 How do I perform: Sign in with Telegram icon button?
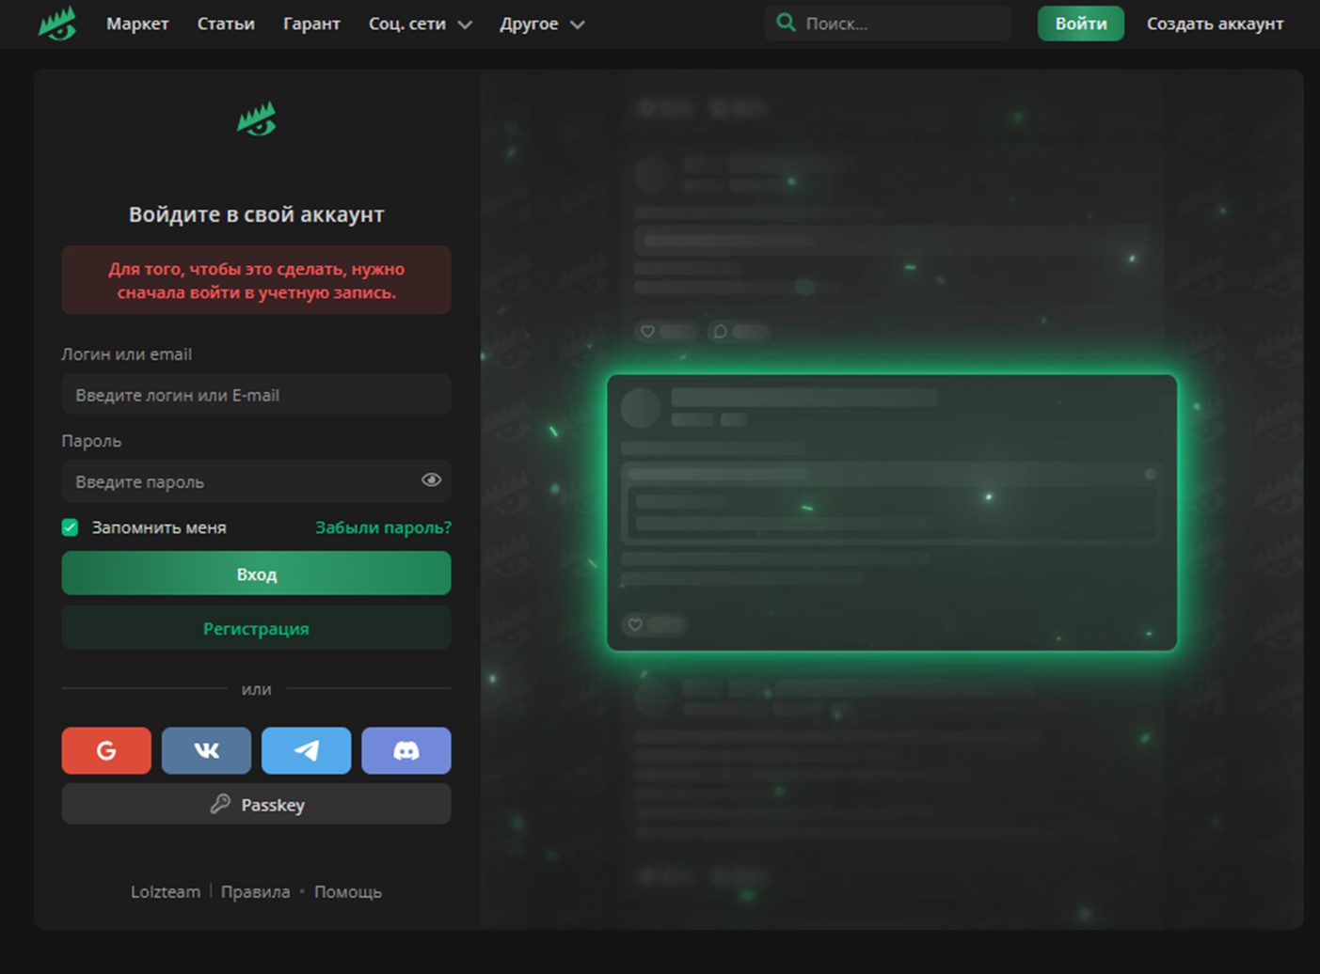tap(306, 750)
